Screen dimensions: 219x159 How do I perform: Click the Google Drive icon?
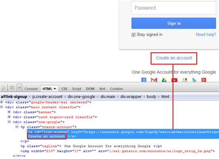(164, 80)
